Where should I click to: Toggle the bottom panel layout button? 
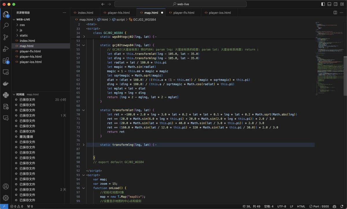click(x=329, y=4)
